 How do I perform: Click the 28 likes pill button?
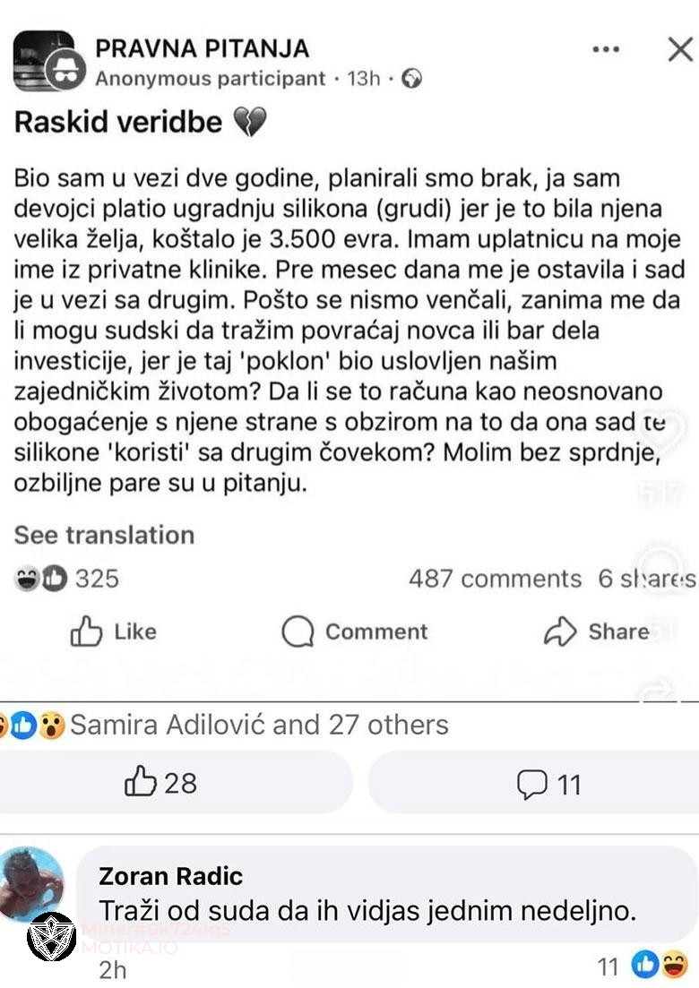[166, 784]
